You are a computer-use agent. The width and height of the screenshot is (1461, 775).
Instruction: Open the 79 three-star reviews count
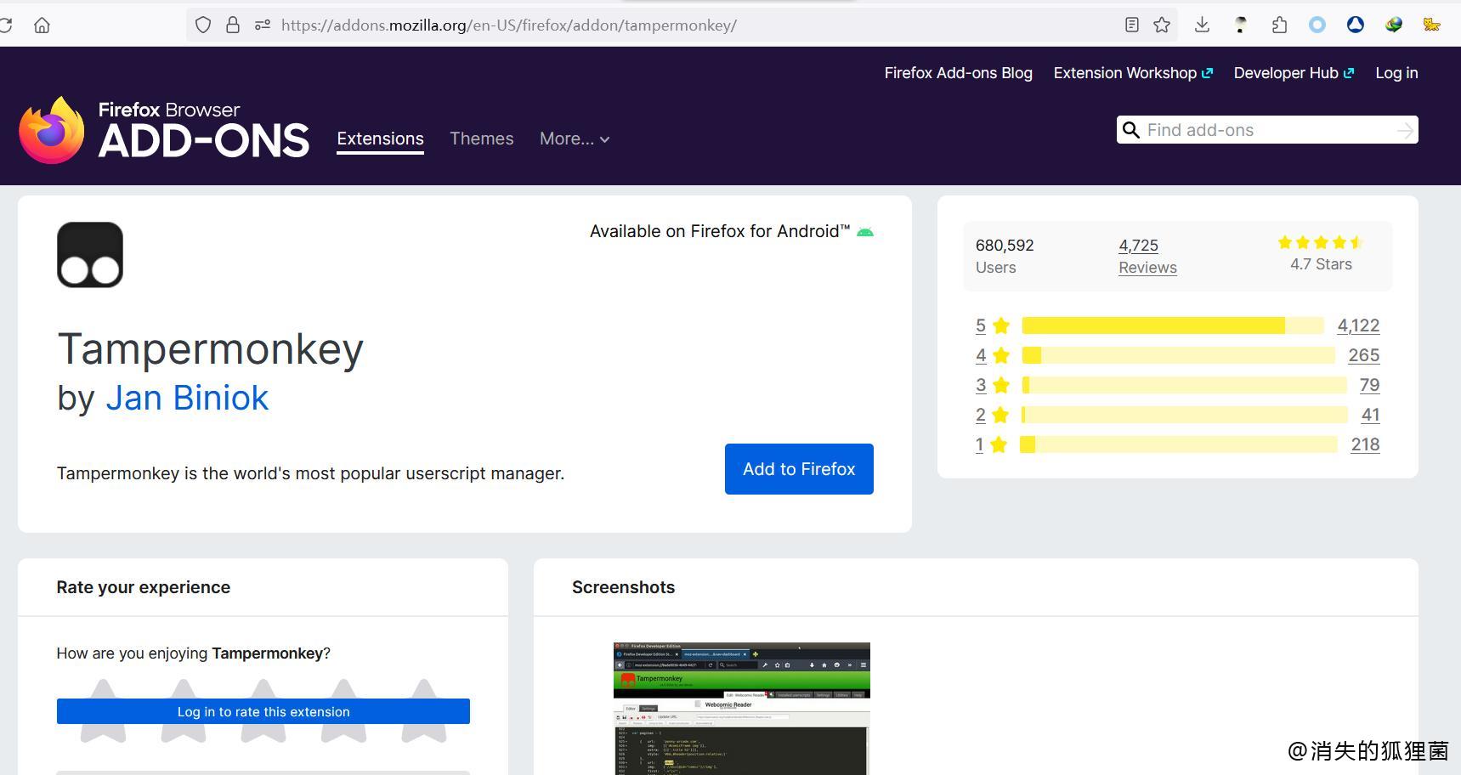1369,385
